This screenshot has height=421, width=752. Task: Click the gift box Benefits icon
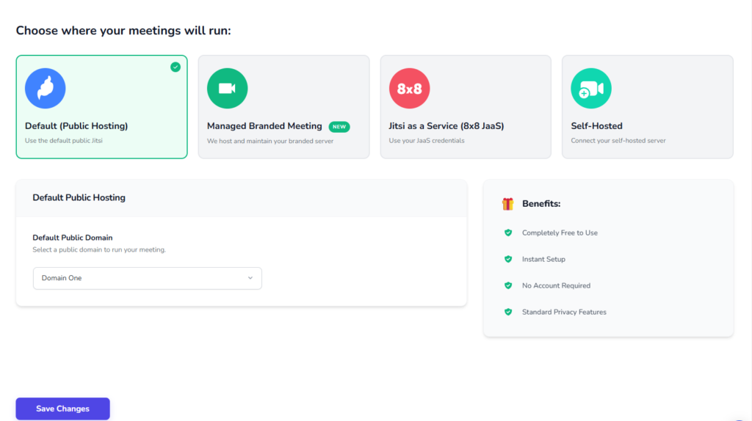click(508, 204)
